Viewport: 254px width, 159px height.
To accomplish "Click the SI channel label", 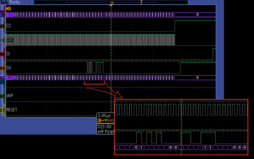I will click(8, 54).
